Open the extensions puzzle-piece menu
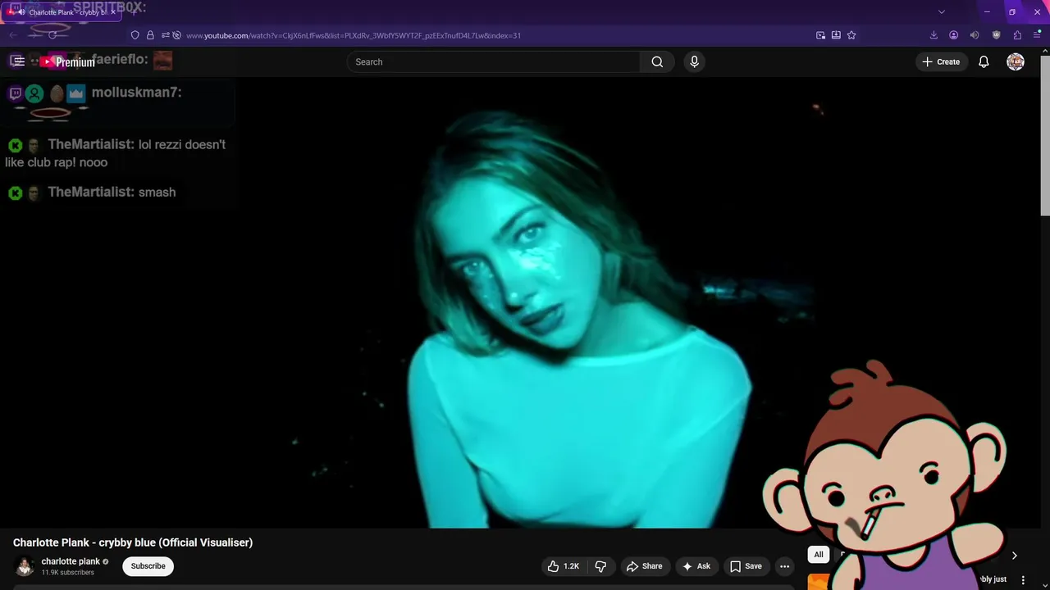Viewport: 1050px width, 590px height. point(1017,35)
